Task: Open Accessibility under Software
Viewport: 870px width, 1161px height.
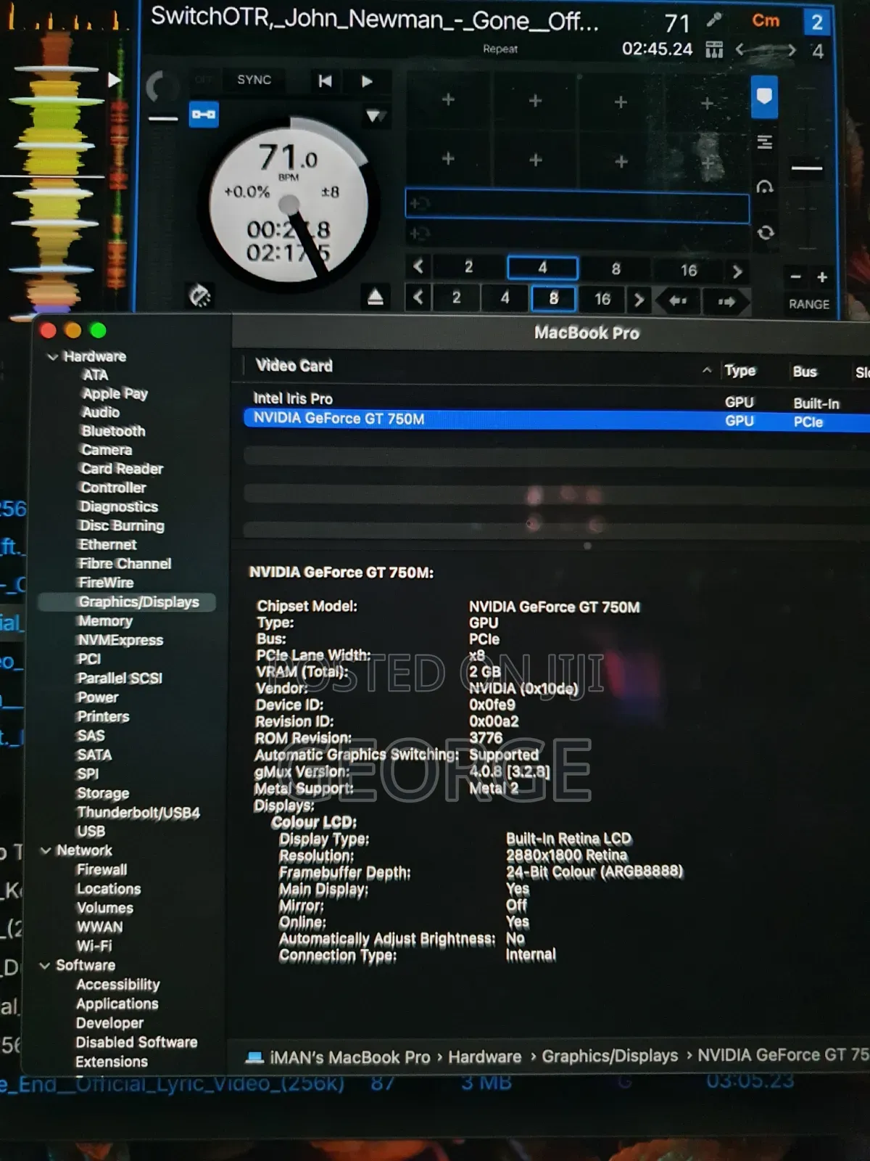Action: 117,985
